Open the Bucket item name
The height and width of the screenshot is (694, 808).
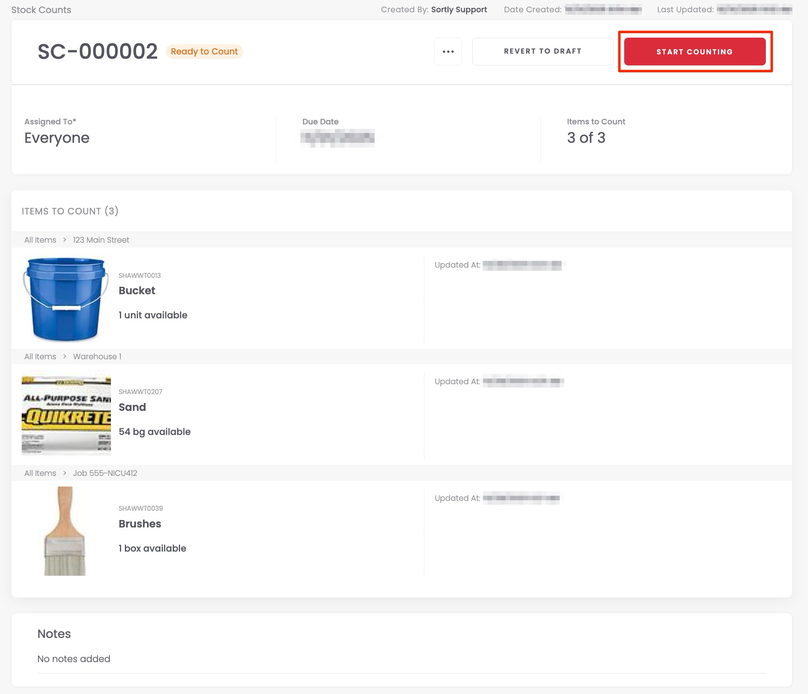(137, 291)
